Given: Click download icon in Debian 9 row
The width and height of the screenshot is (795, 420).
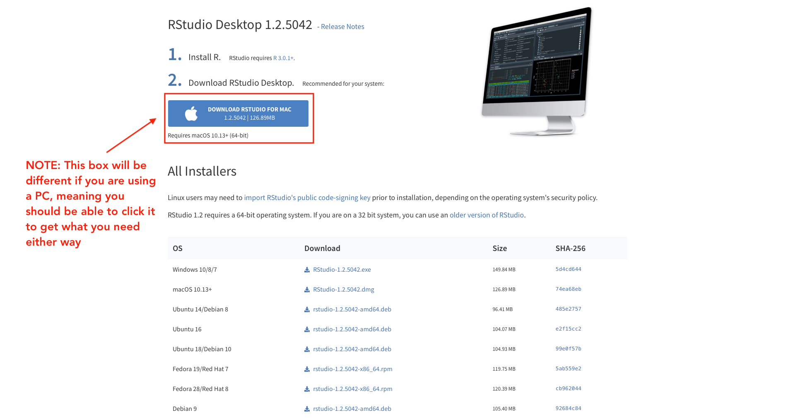Looking at the screenshot, I should point(307,409).
